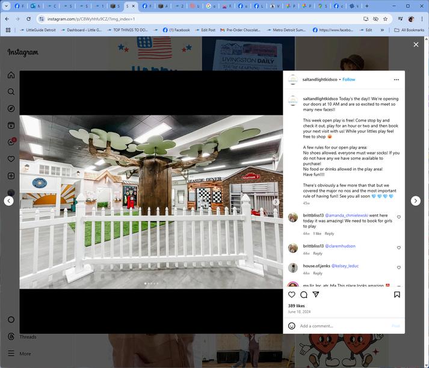The image size is (429, 368).
Task: View the 389 likes list
Action: point(296,306)
